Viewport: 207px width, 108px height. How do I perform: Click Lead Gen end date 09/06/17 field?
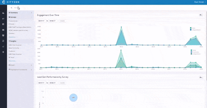[53, 83]
